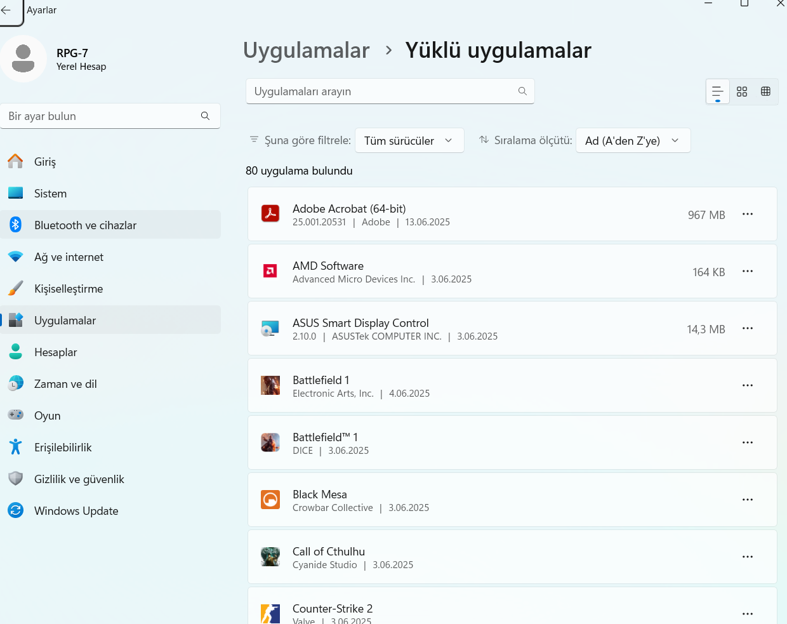This screenshot has height=624, width=787.
Task: Click the search icon in Bir ayar bulun
Action: 205,116
